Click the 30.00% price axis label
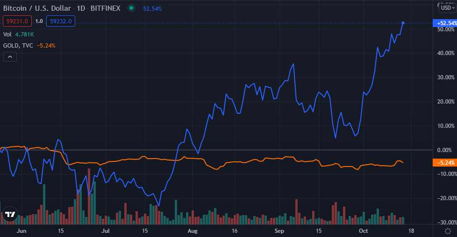The width and height of the screenshot is (457, 237). 446,77
